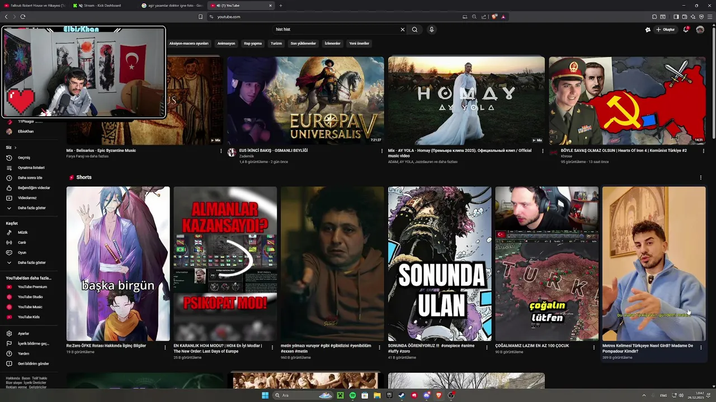Select the Turizm filter chip
The height and width of the screenshot is (402, 716).
276,44
